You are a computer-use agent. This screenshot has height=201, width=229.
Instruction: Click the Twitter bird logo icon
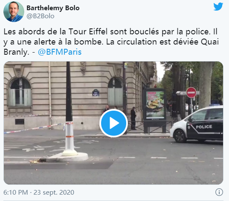(218, 6)
